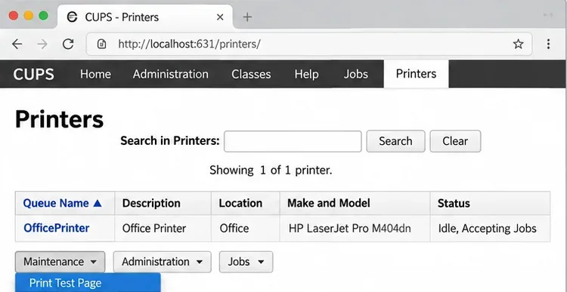The width and height of the screenshot is (567, 292).
Task: Choose Print Test Page from the menu
Action: [88, 283]
